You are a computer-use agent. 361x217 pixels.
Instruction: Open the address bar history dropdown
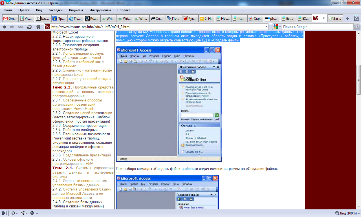[266, 27]
